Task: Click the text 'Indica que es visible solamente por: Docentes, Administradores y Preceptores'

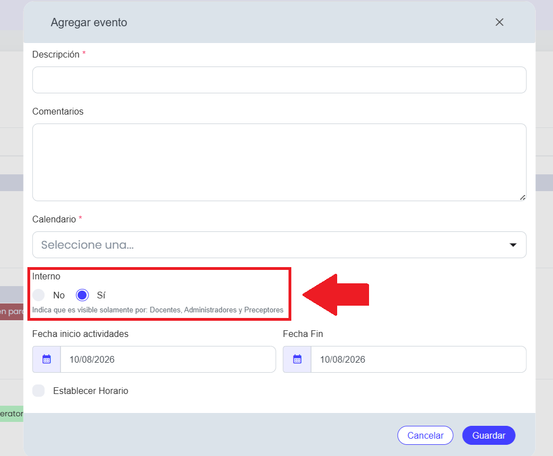Action: pos(158,310)
